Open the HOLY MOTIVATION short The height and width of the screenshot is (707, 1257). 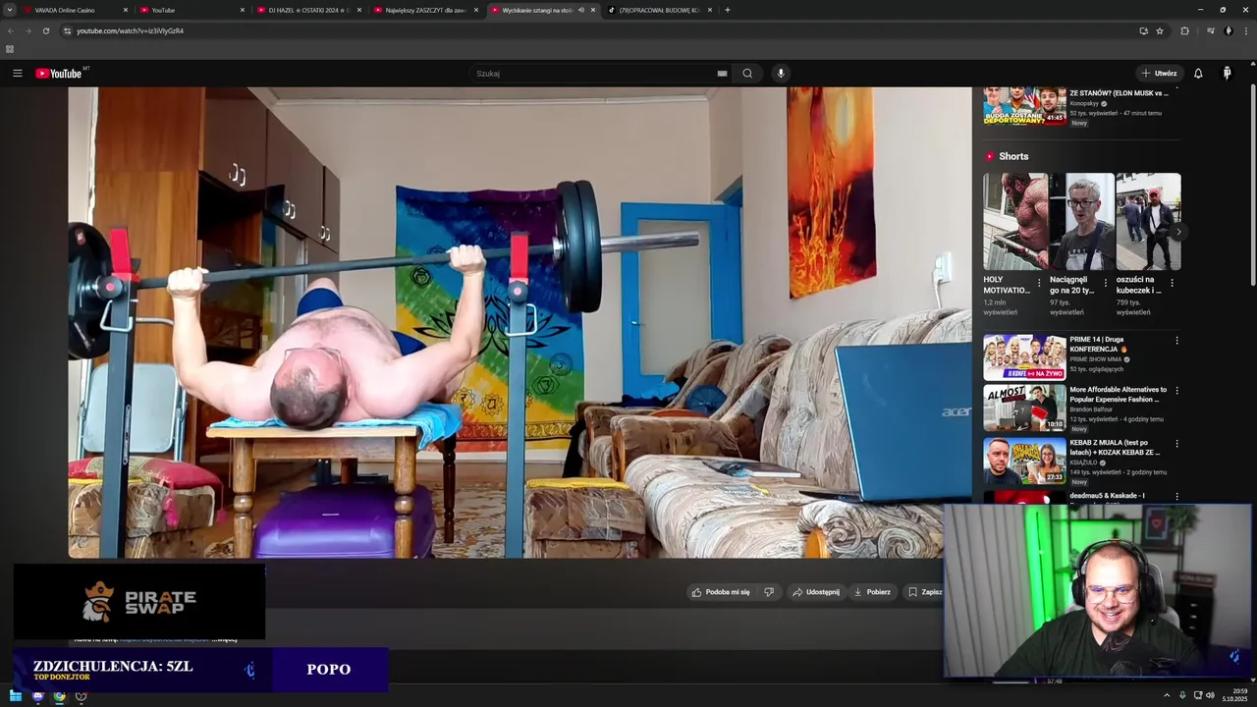(x=1015, y=222)
